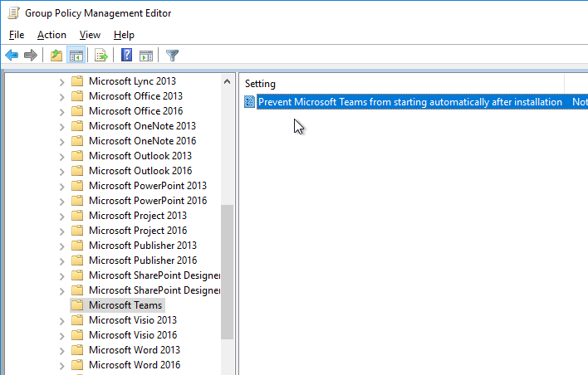Click the Microsoft Publisher 2016 folder icon

77,261
